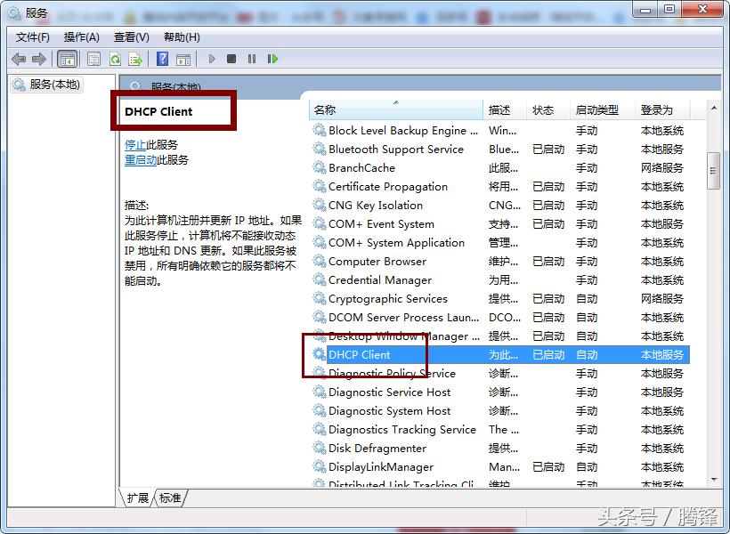The height and width of the screenshot is (534, 730).
Task: Stop the selected service using the square icon
Action: pyautogui.click(x=232, y=59)
